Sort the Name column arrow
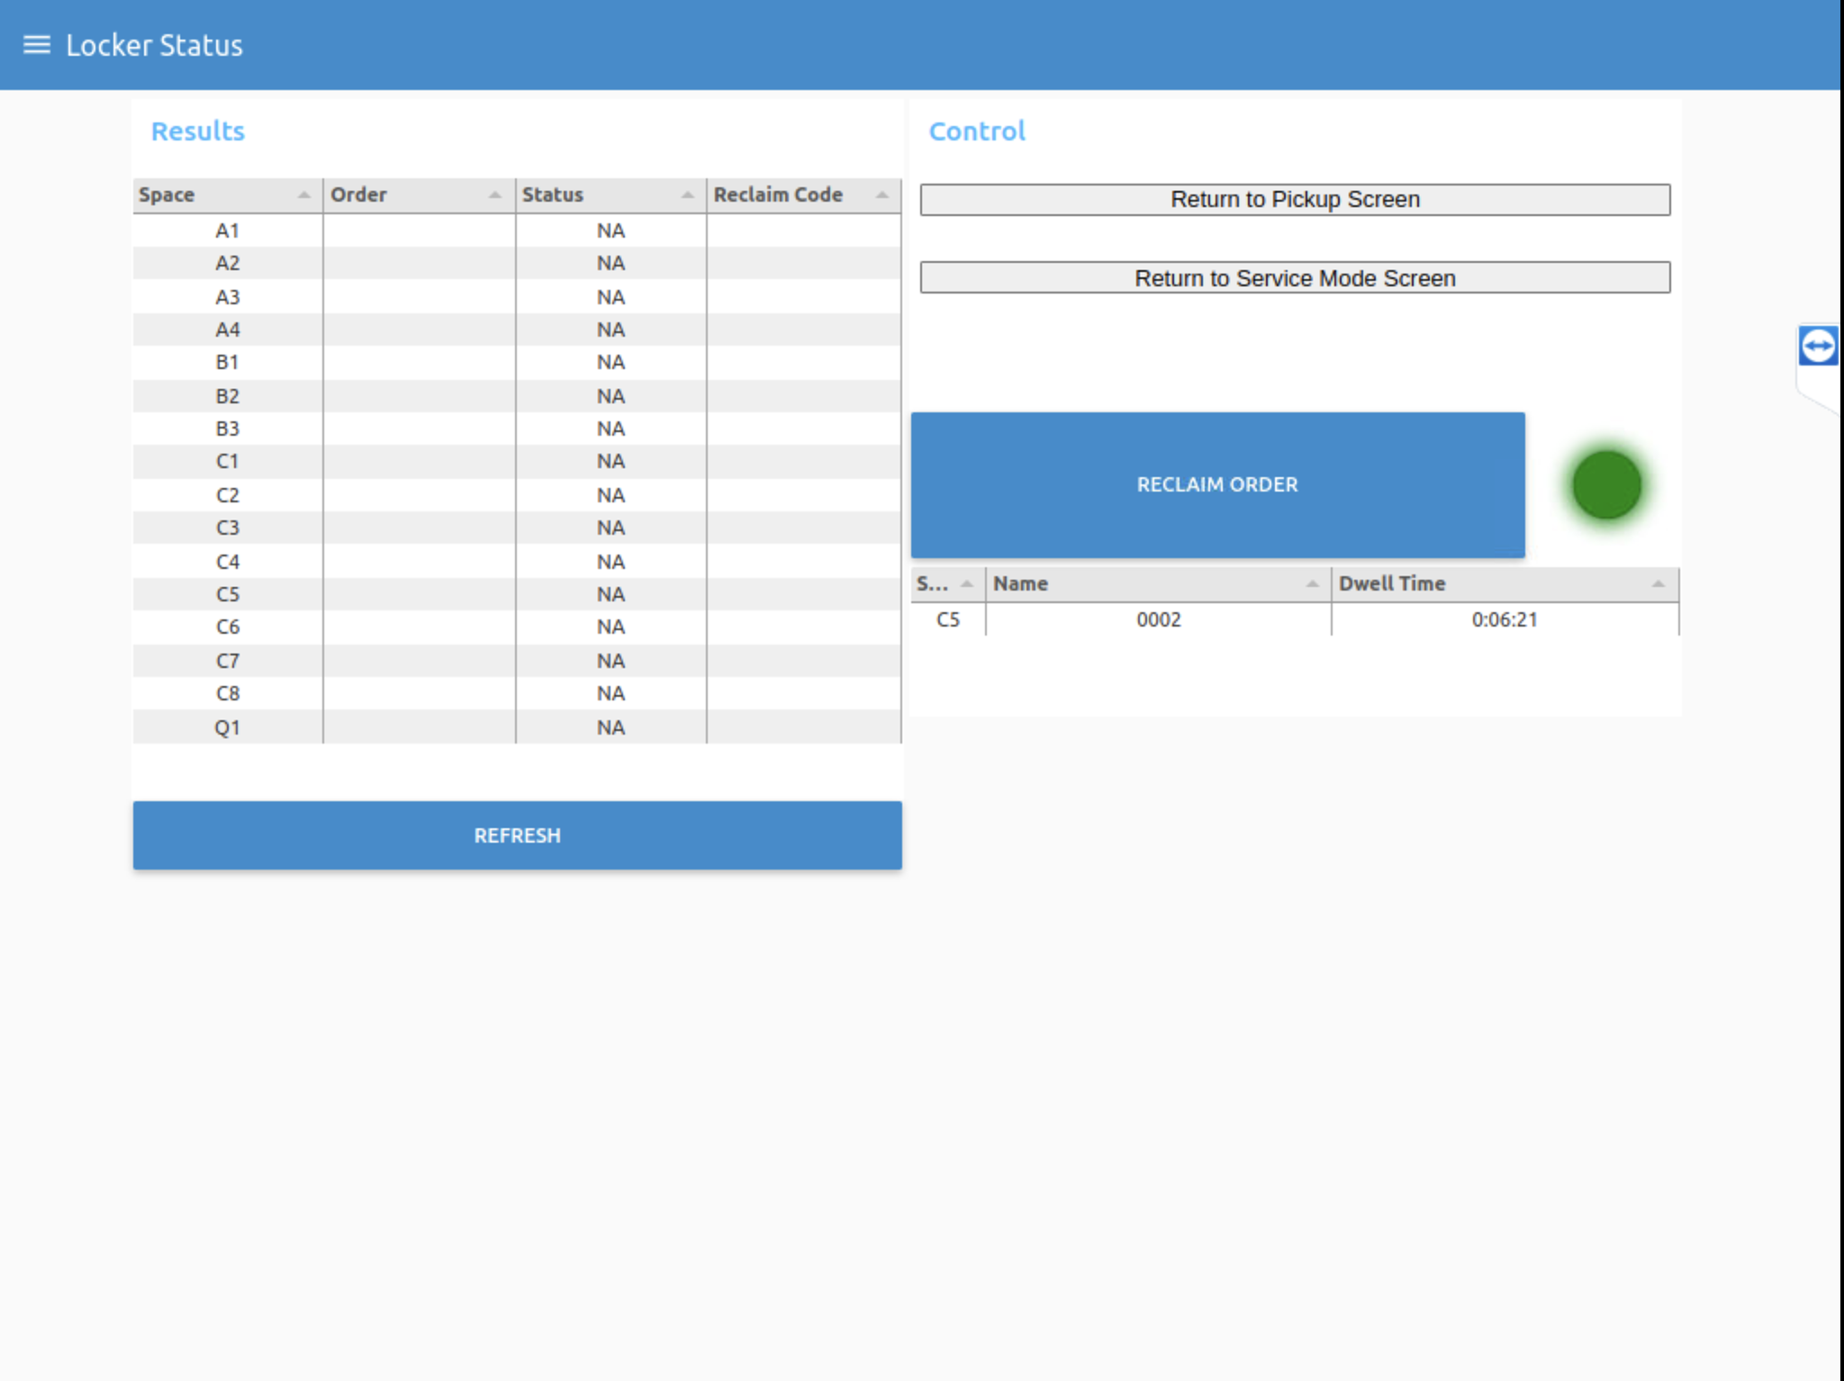Viewport: 1844px width, 1381px height. coord(1312,584)
